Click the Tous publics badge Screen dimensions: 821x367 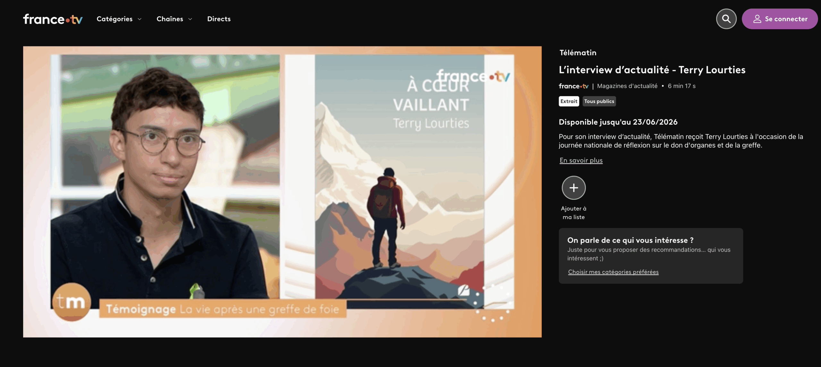[599, 101]
